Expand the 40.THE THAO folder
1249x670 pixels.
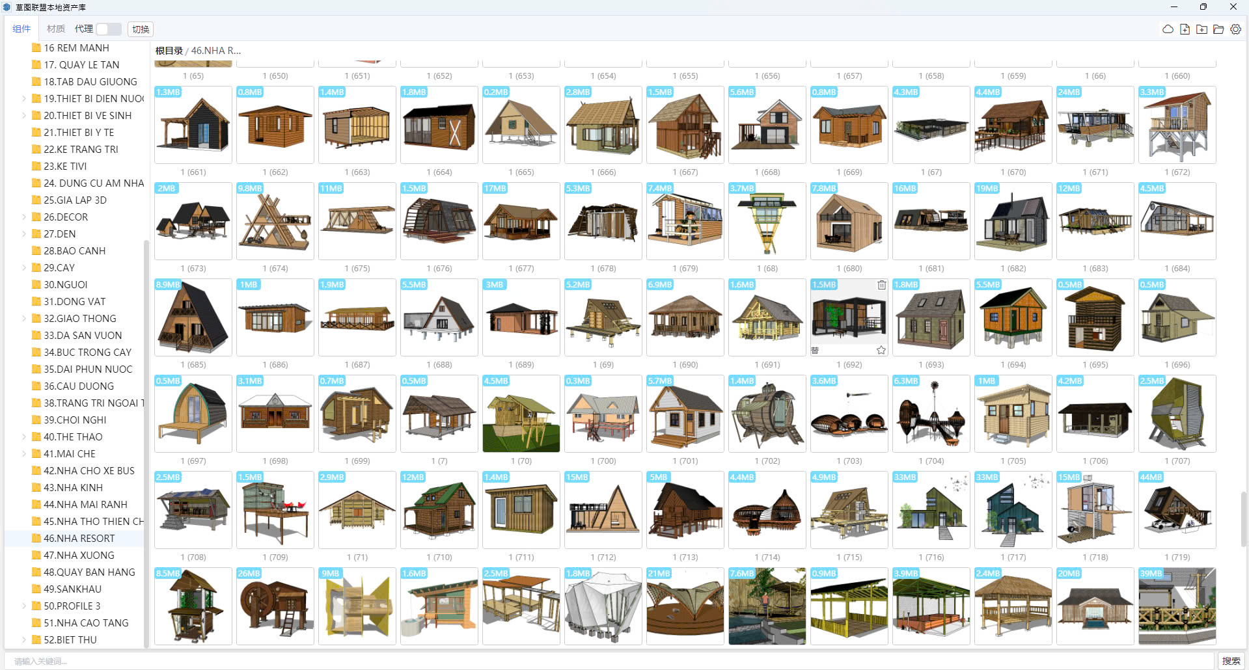pyautogui.click(x=24, y=437)
